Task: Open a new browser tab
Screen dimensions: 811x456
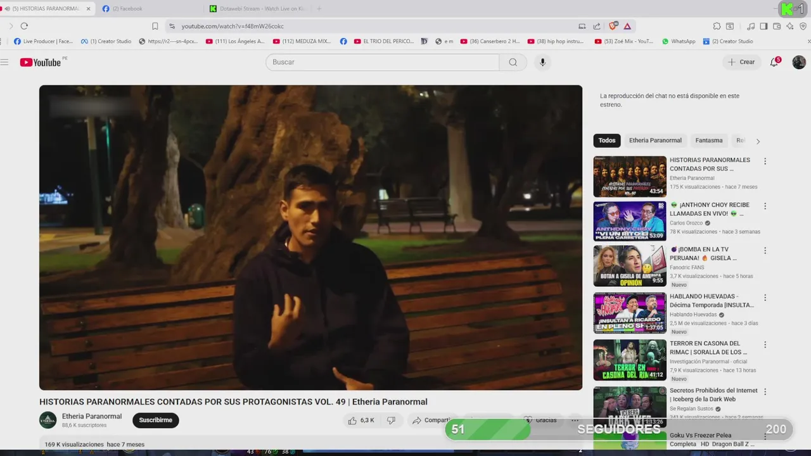Action: point(319,8)
